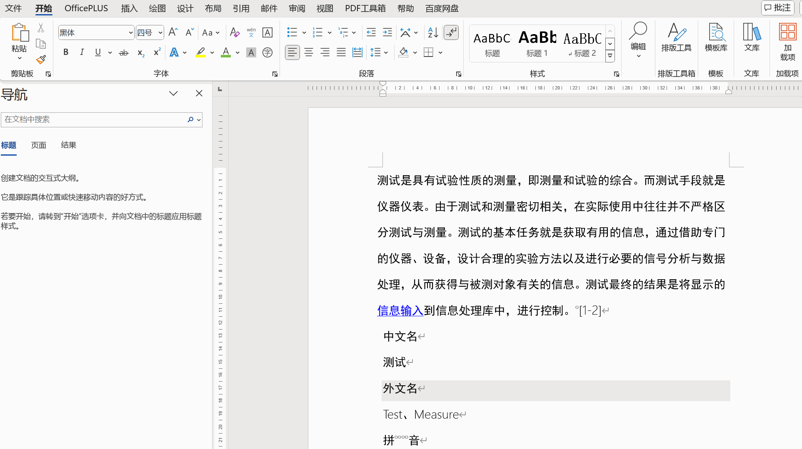Viewport: 802px width, 449px height.
Task: Increase paragraph indent
Action: coord(387,32)
